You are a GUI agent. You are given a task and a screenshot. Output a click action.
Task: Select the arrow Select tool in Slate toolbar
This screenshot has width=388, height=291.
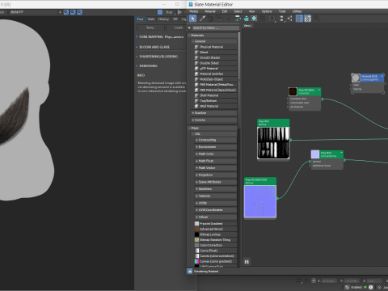pyautogui.click(x=192, y=19)
